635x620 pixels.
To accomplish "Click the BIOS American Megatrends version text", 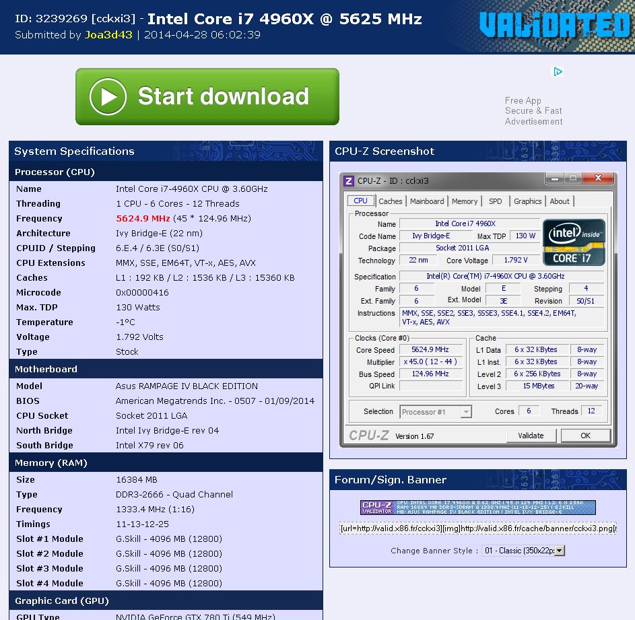I will 215,401.
